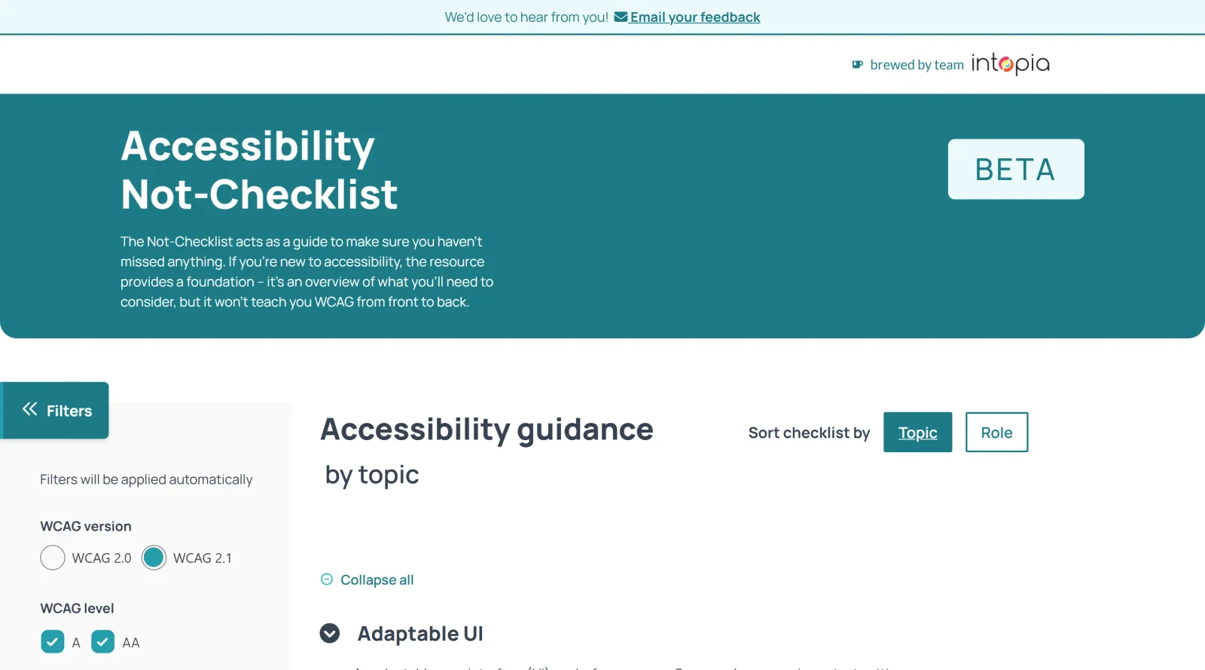The width and height of the screenshot is (1205, 670).
Task: Click the circular chevron icon beside Adaptable UI
Action: (x=329, y=634)
